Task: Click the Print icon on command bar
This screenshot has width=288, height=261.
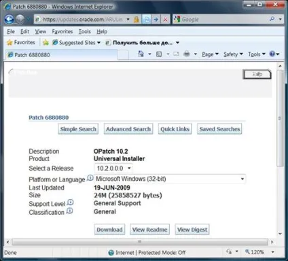Action: point(187,54)
